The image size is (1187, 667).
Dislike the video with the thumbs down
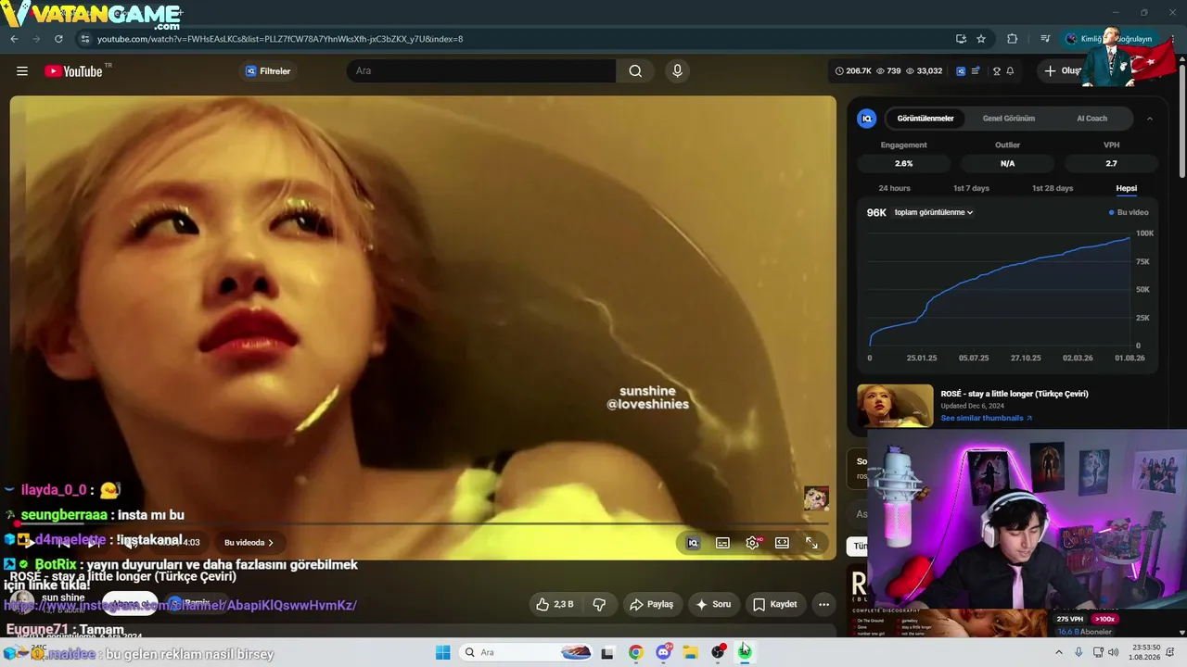(x=599, y=604)
